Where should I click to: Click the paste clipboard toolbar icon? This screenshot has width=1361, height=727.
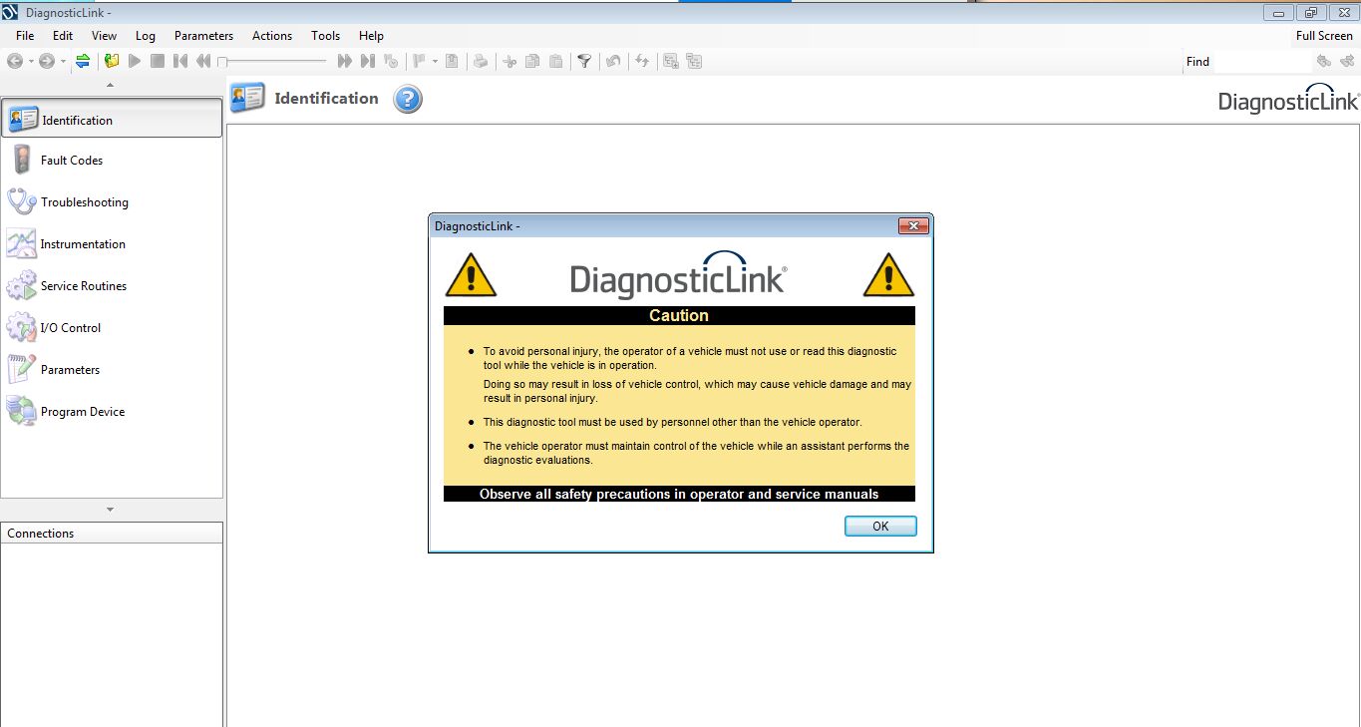(x=555, y=61)
